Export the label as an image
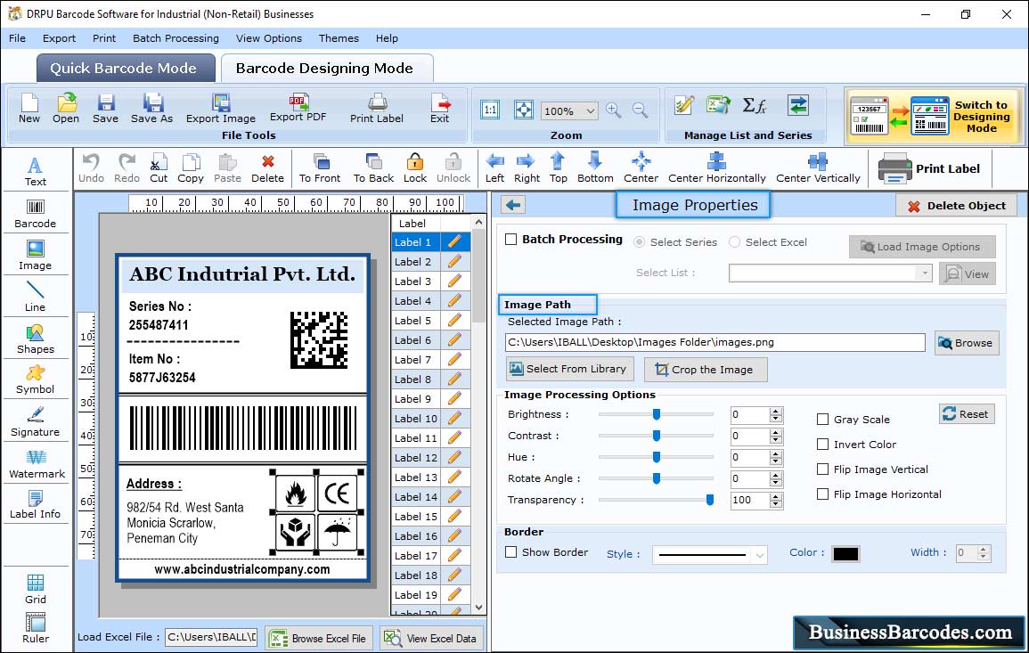The width and height of the screenshot is (1029, 653). [x=221, y=109]
